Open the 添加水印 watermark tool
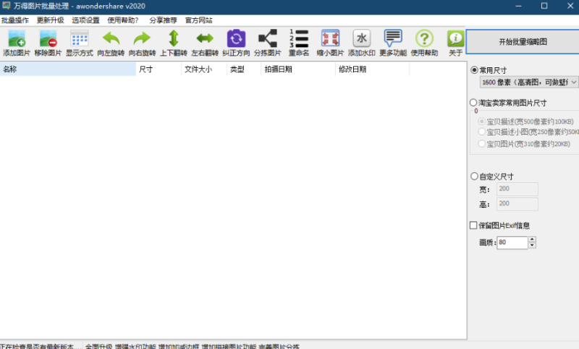579x349 pixels. tap(362, 43)
